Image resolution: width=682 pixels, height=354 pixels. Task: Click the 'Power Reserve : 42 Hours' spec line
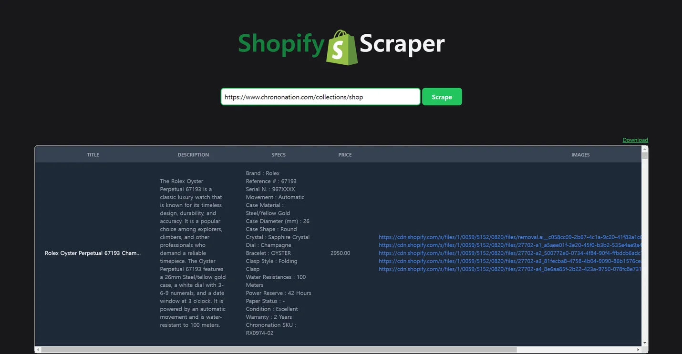pos(279,293)
